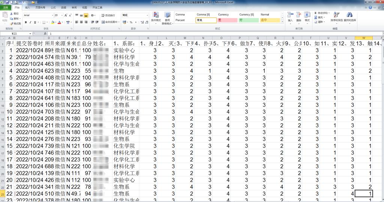Viewport: 384px width, 202px height.
Task: Click the Find and Select binoculars icon
Action: (349, 17)
